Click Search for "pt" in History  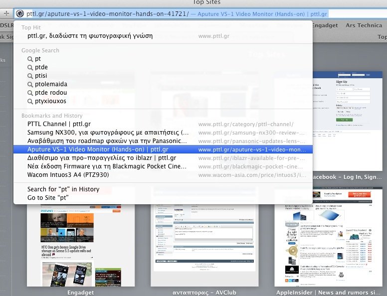pyautogui.click(x=163, y=189)
